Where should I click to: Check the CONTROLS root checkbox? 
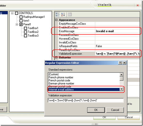tap(17, 13)
